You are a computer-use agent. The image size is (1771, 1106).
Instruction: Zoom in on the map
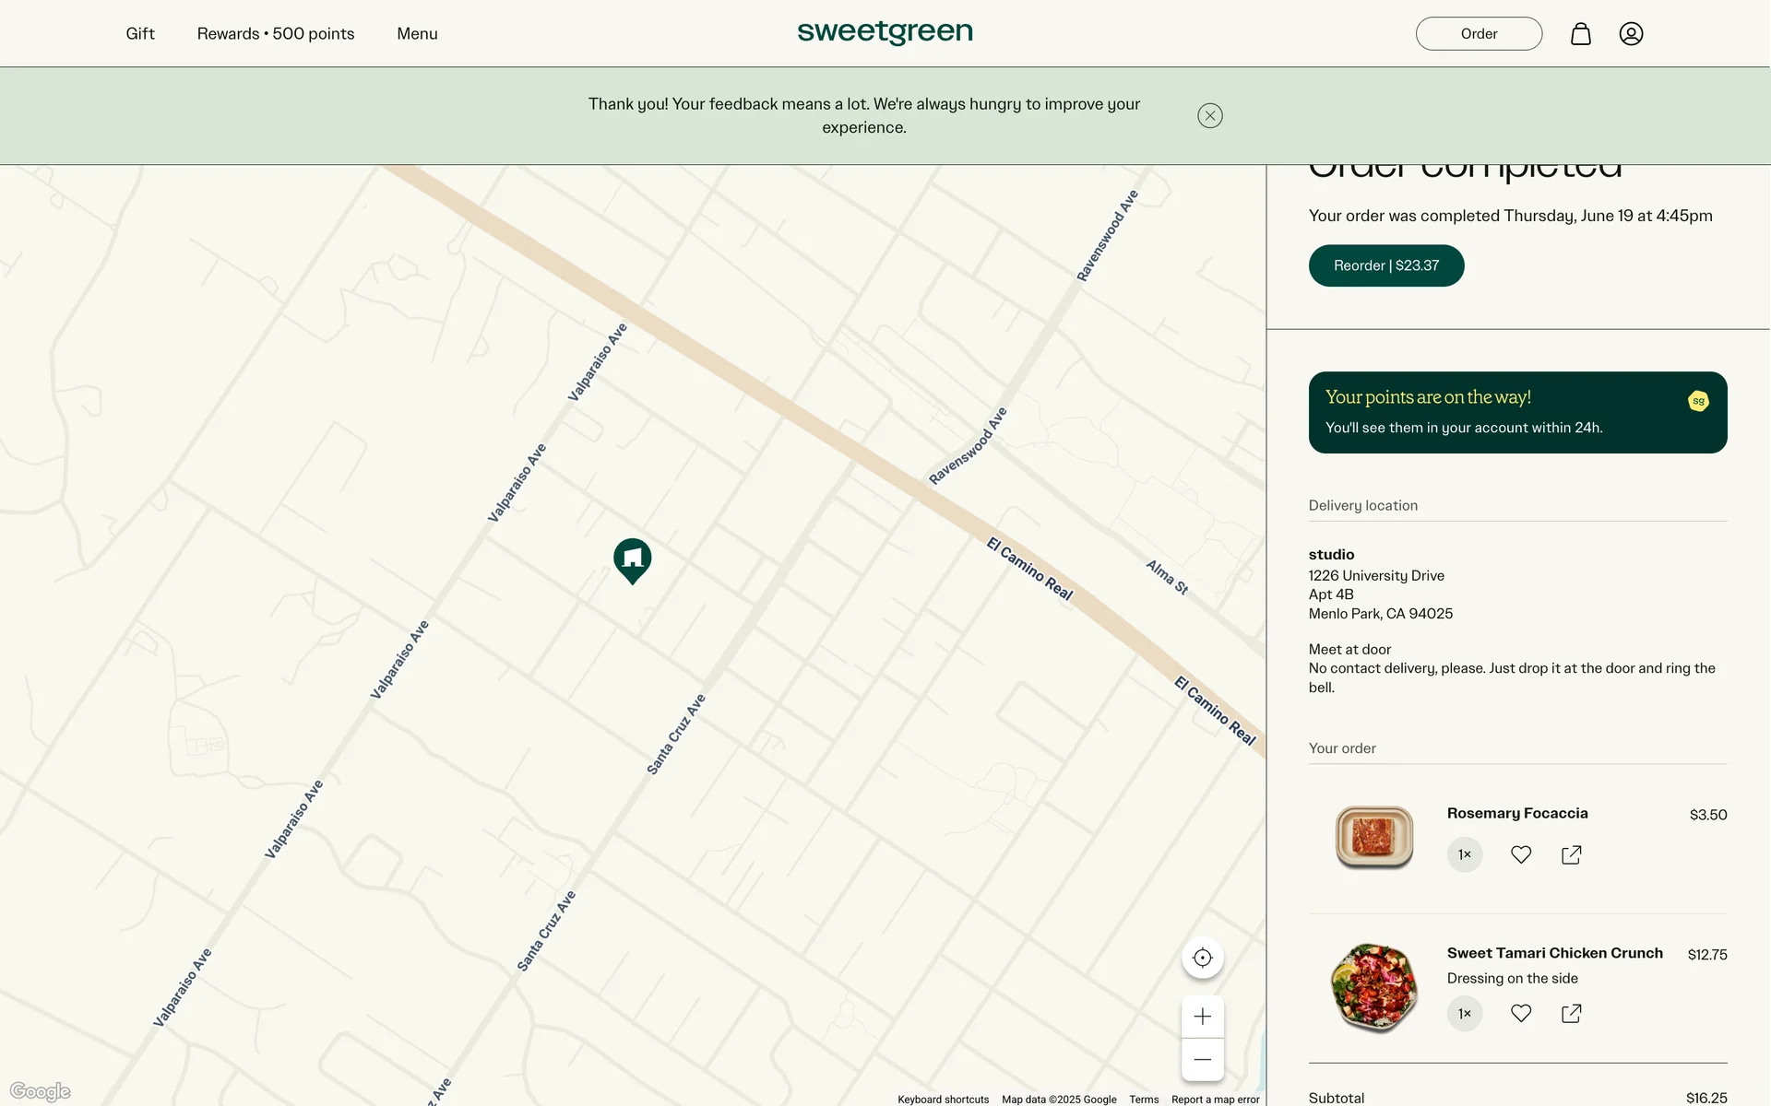[x=1202, y=1017]
